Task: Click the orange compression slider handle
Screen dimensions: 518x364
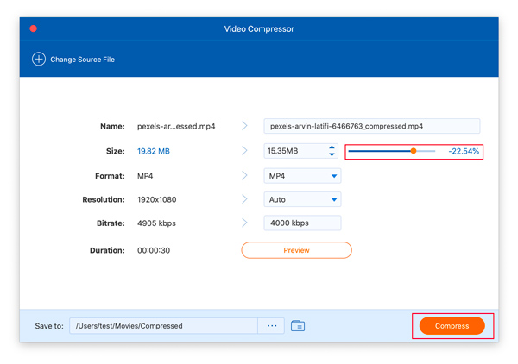Action: (414, 151)
